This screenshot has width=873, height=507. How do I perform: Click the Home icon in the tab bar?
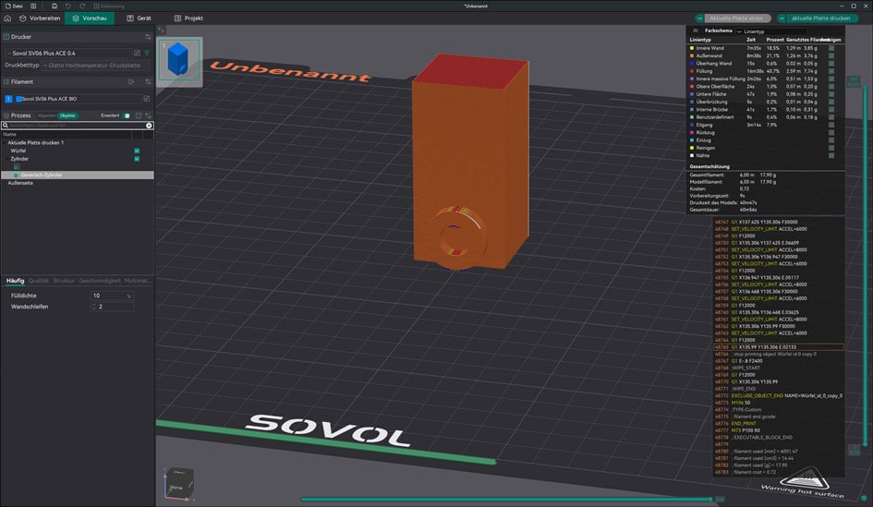(x=8, y=18)
